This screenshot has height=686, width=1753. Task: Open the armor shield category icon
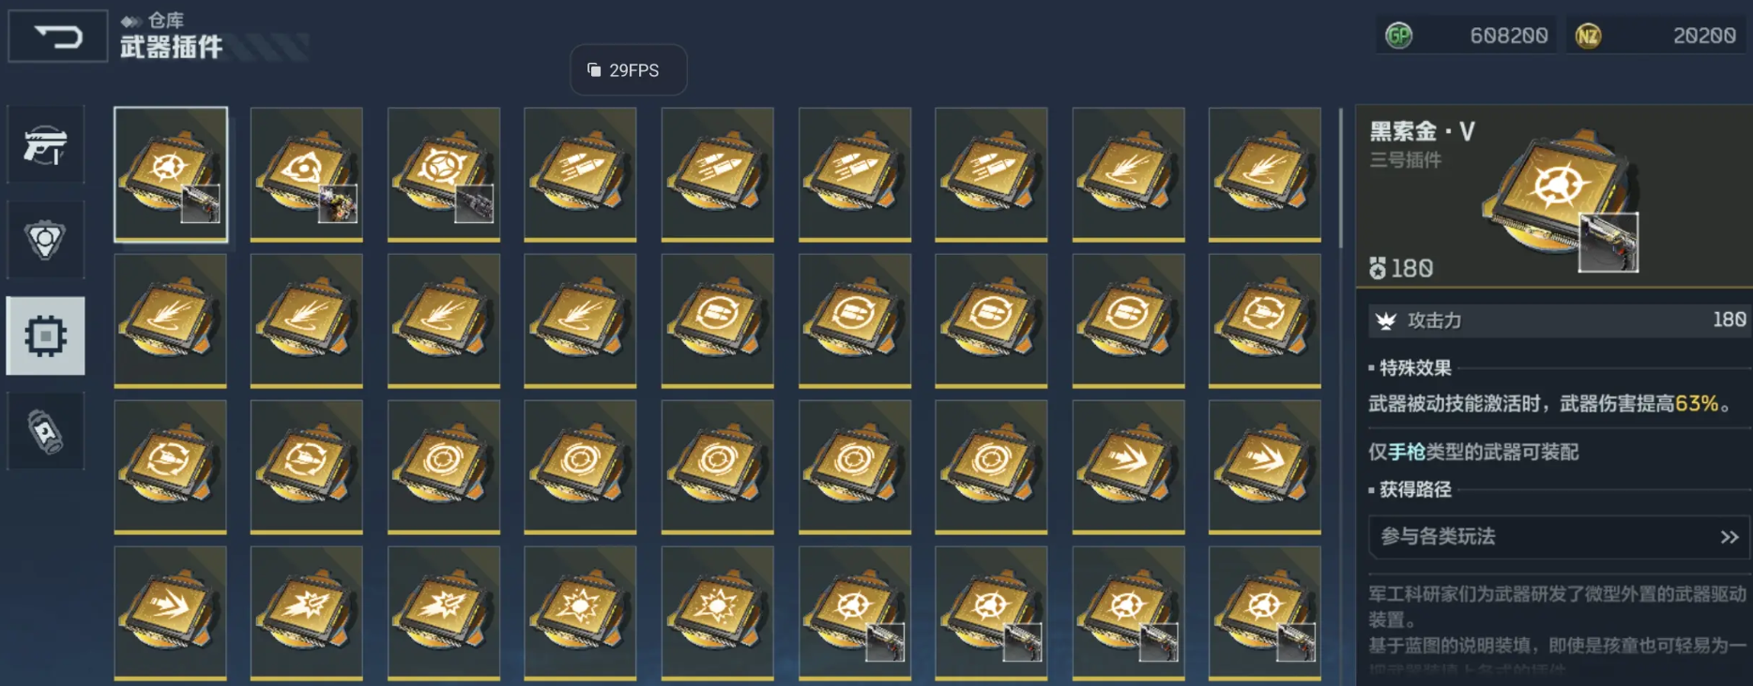[45, 240]
